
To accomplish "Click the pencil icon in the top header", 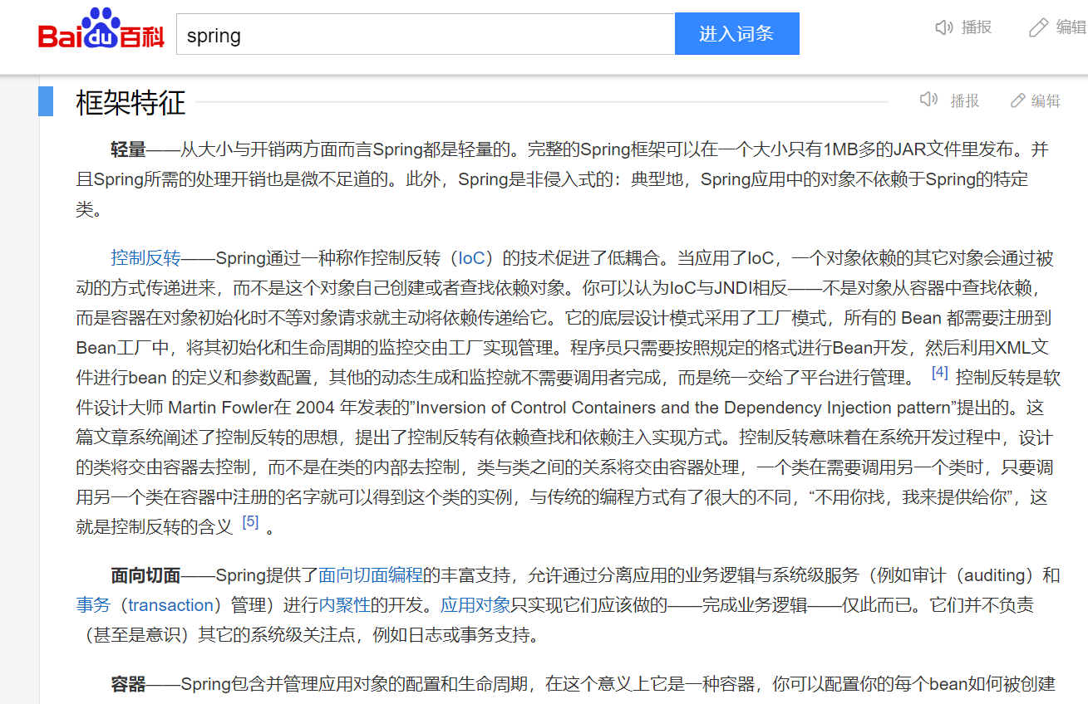I will point(1038,27).
